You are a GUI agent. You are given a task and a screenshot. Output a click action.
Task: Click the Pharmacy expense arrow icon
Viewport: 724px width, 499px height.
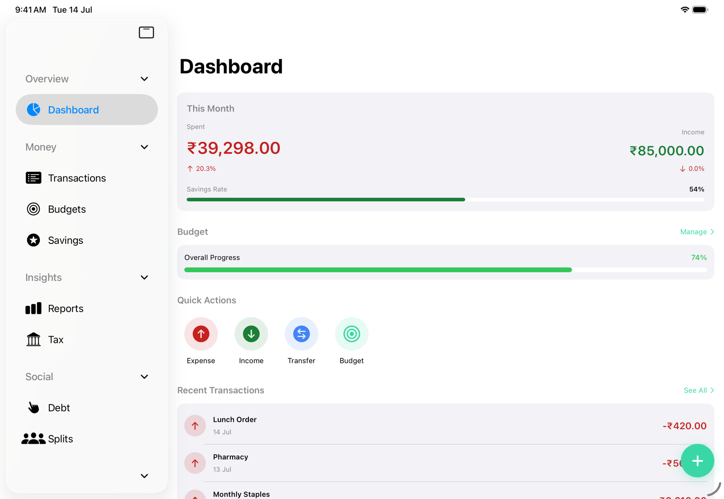195,463
